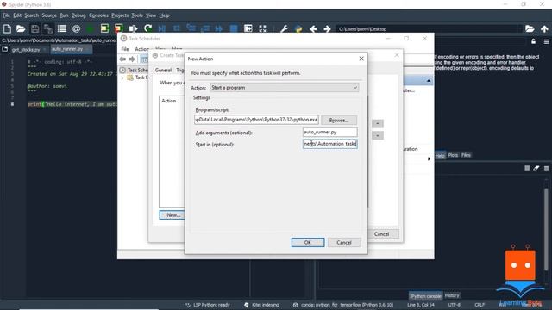Select the General tab in Create Task
This screenshot has height=310, width=552.
pos(163,71)
